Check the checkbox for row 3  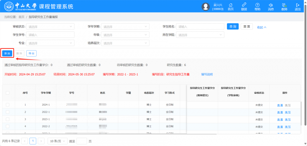pyautogui.click(x=7, y=119)
